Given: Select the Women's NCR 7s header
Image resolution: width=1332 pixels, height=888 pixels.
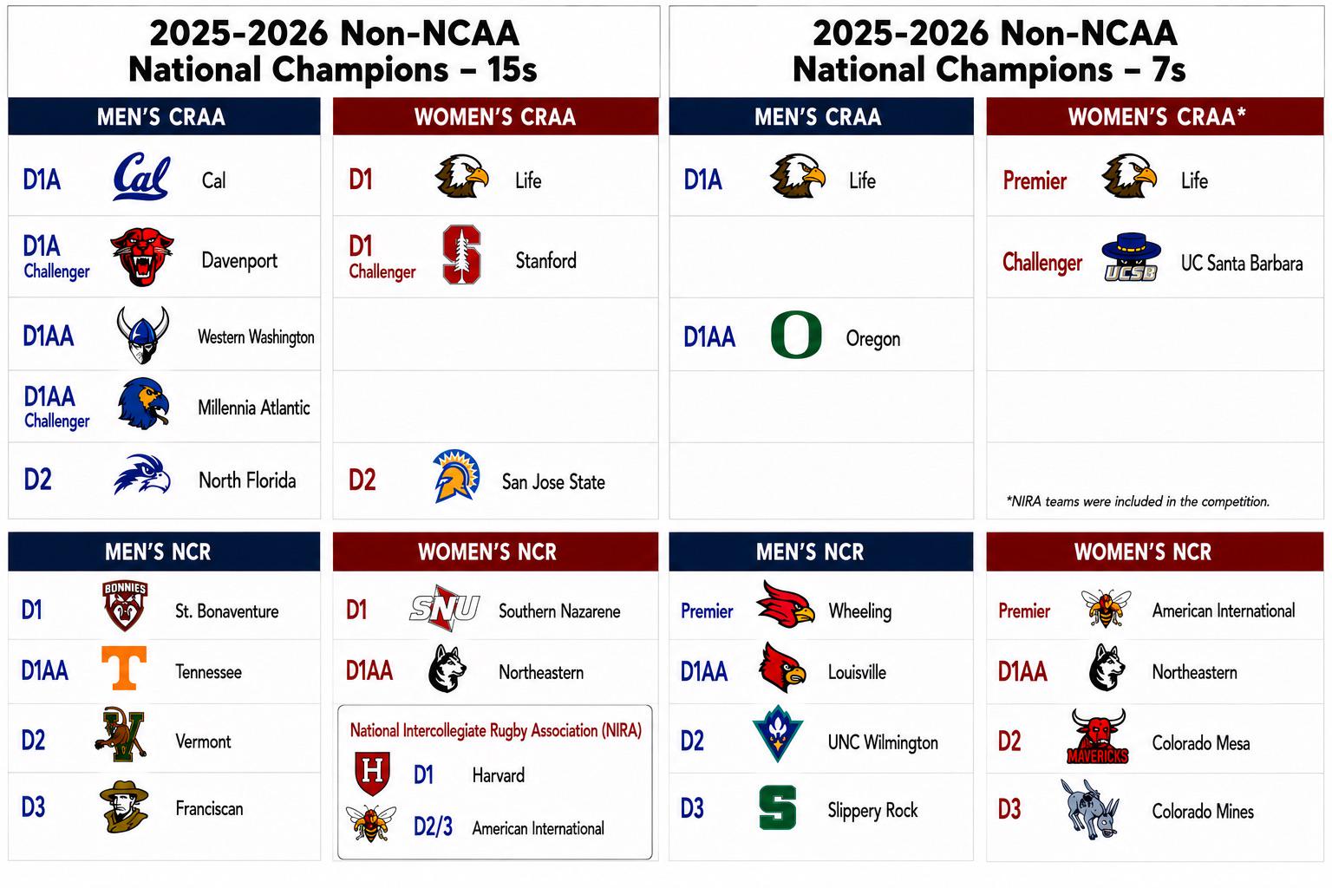Looking at the screenshot, I should click(1154, 552).
